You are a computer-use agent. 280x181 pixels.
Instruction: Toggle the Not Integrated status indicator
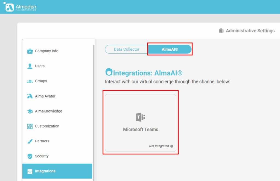click(171, 146)
